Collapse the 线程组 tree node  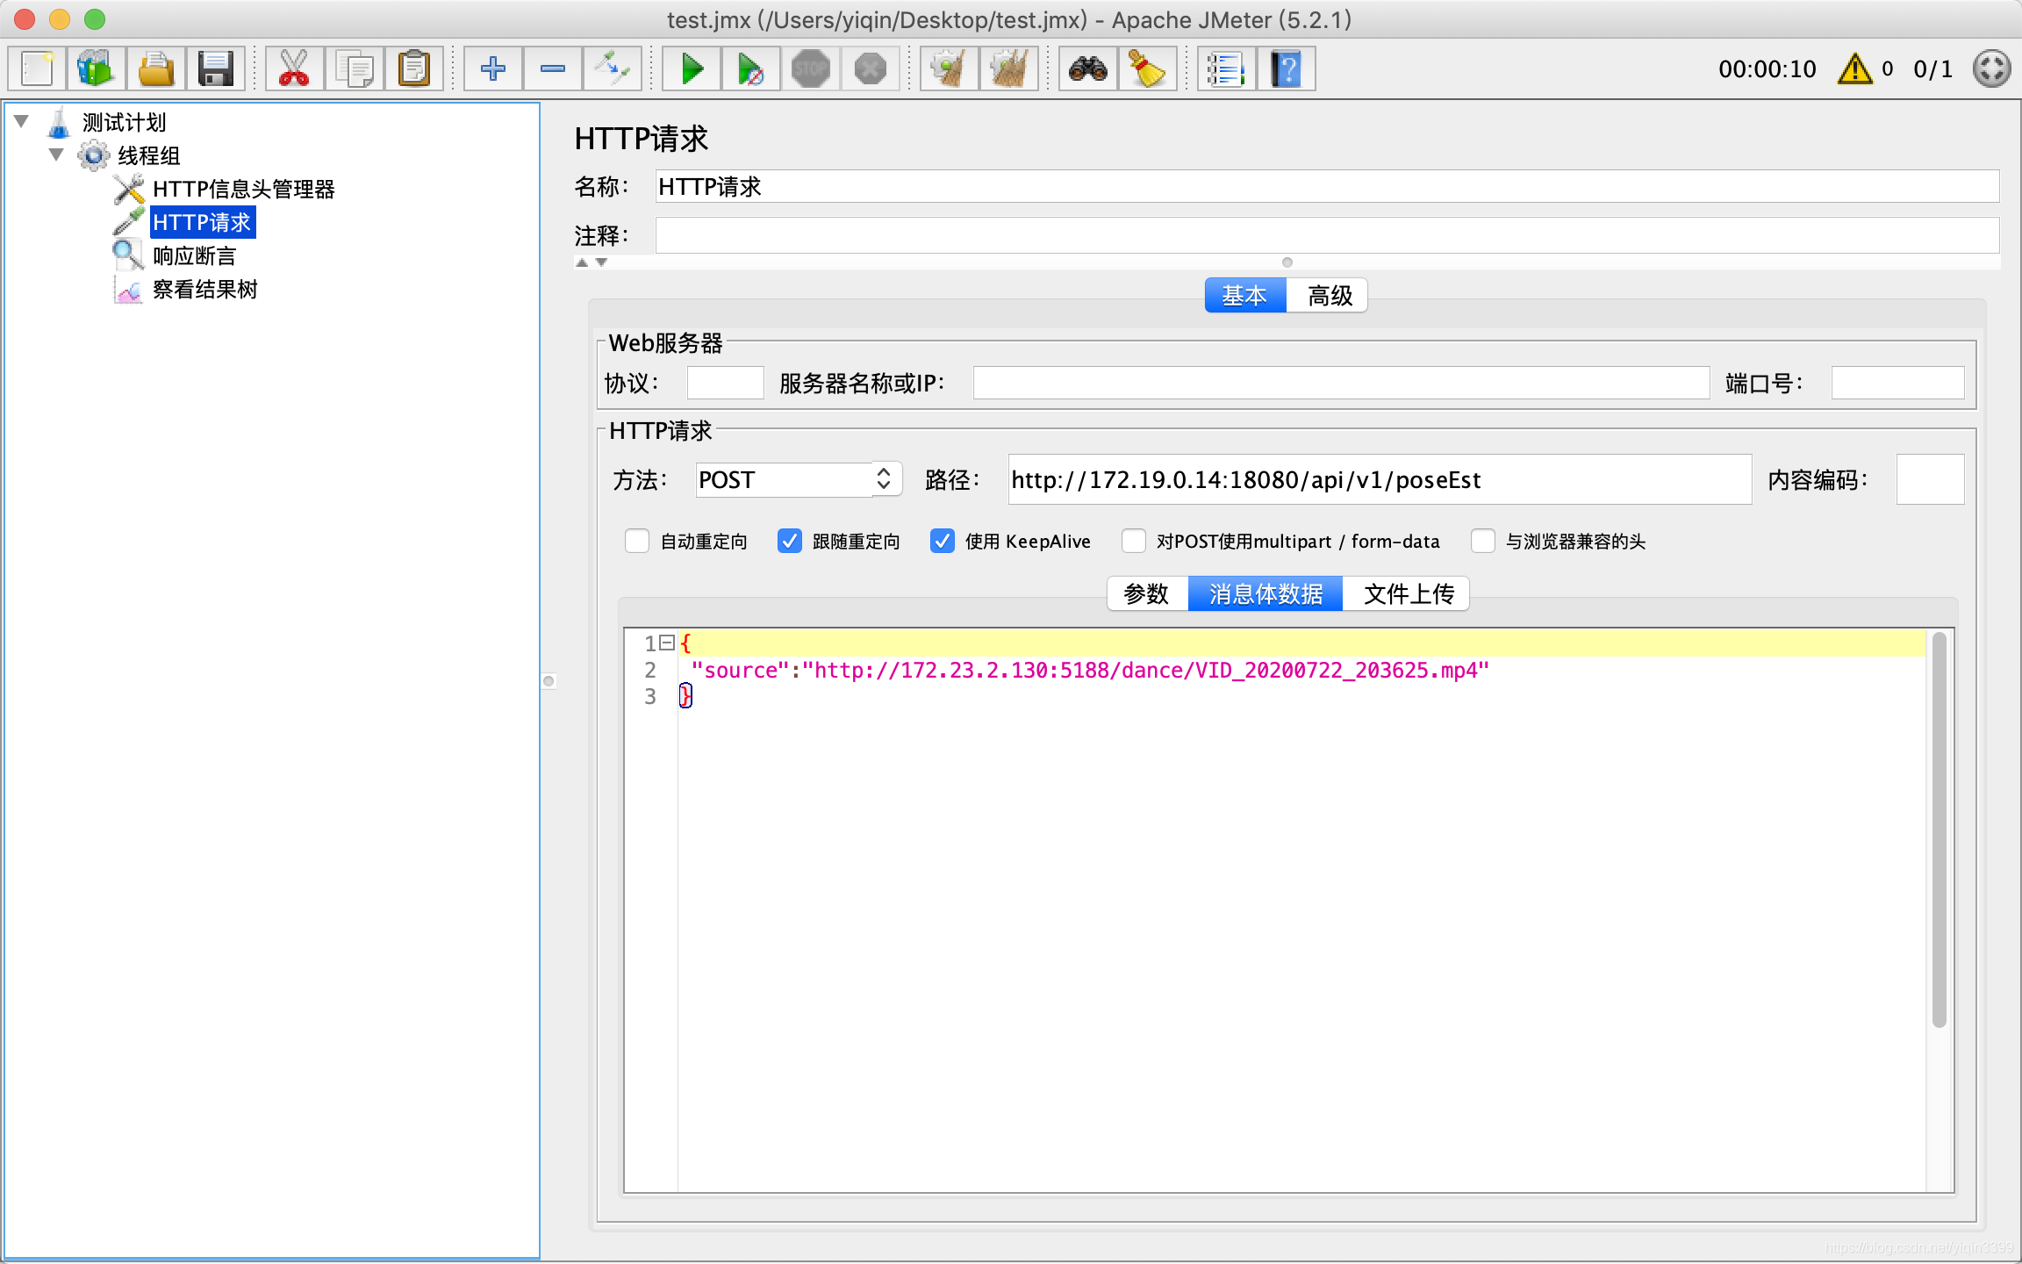pos(56,154)
